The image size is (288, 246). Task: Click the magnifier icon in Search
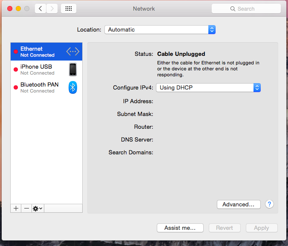[233, 9]
